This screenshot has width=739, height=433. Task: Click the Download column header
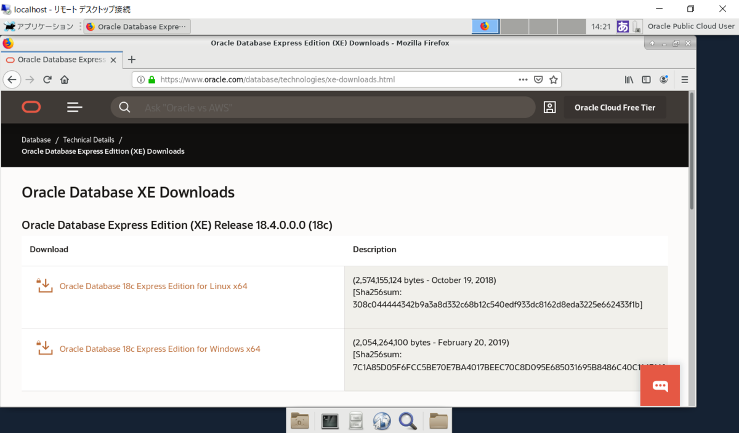coord(49,249)
